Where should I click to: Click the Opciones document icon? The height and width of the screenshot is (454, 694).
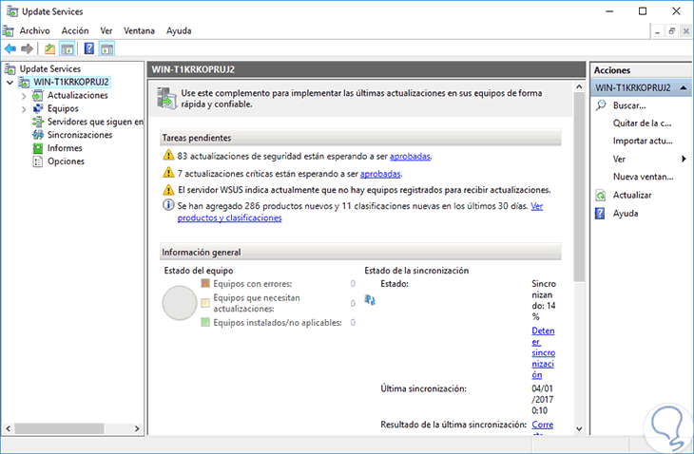(38, 161)
